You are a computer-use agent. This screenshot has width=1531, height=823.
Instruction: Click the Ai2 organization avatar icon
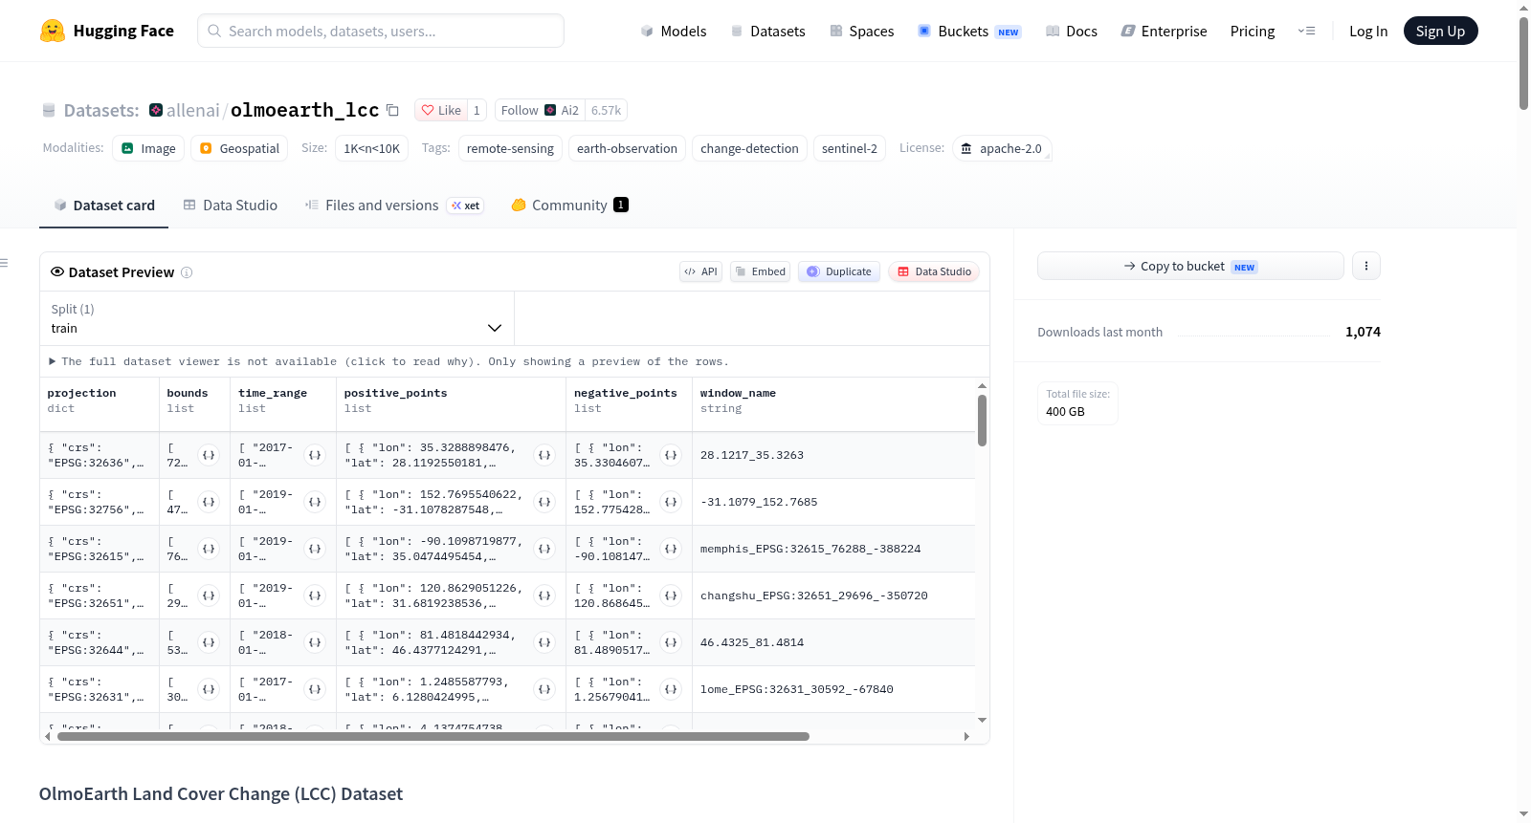pos(550,110)
